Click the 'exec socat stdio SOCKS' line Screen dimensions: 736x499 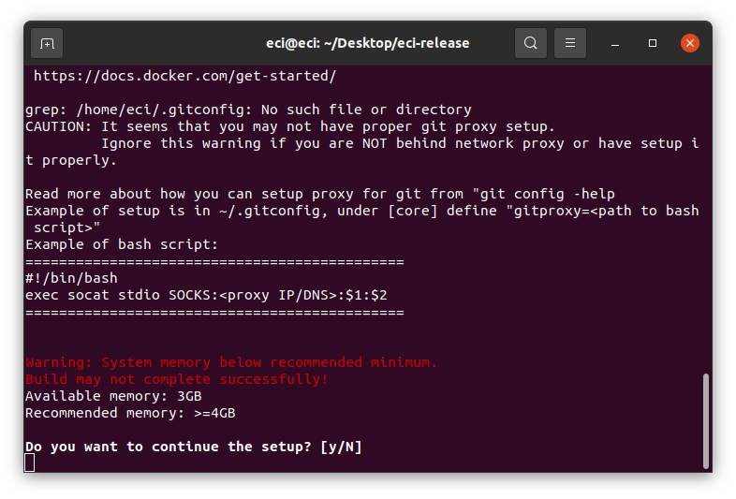coord(206,295)
